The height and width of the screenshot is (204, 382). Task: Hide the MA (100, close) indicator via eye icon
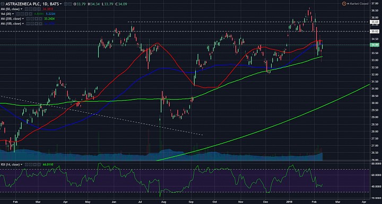click(28, 24)
